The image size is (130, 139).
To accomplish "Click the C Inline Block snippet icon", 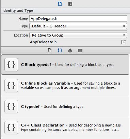I will pyautogui.click(x=11, y=86).
